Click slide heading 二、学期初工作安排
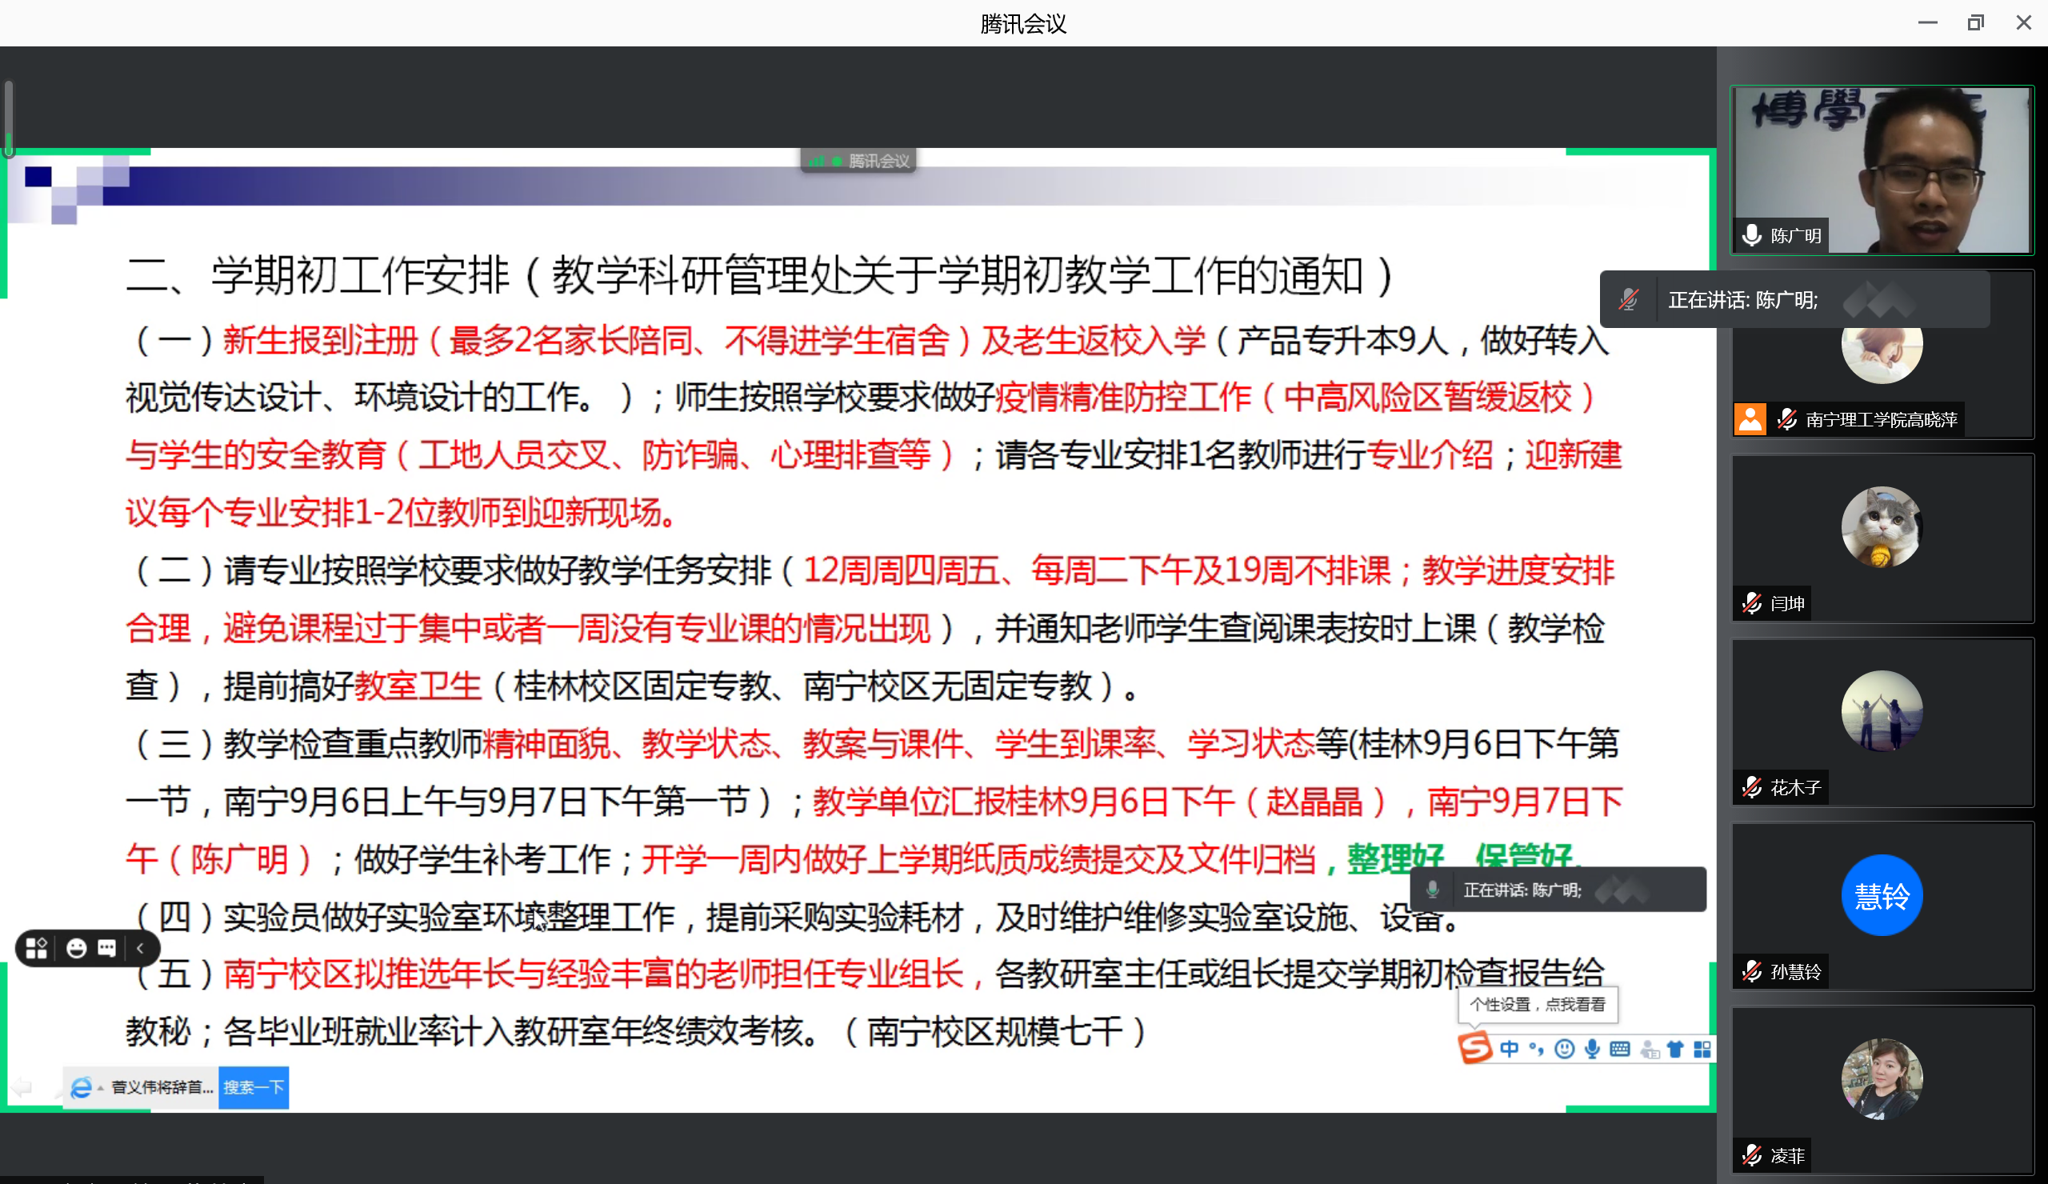 (x=318, y=275)
